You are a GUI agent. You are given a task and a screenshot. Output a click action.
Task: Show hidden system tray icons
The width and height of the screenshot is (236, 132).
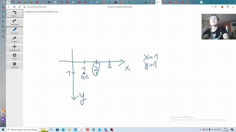[201, 129]
